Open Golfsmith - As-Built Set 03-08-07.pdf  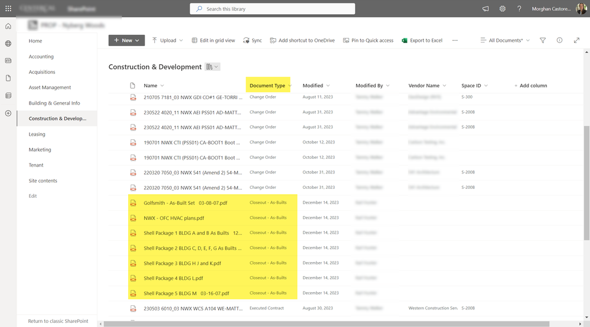coord(185,203)
